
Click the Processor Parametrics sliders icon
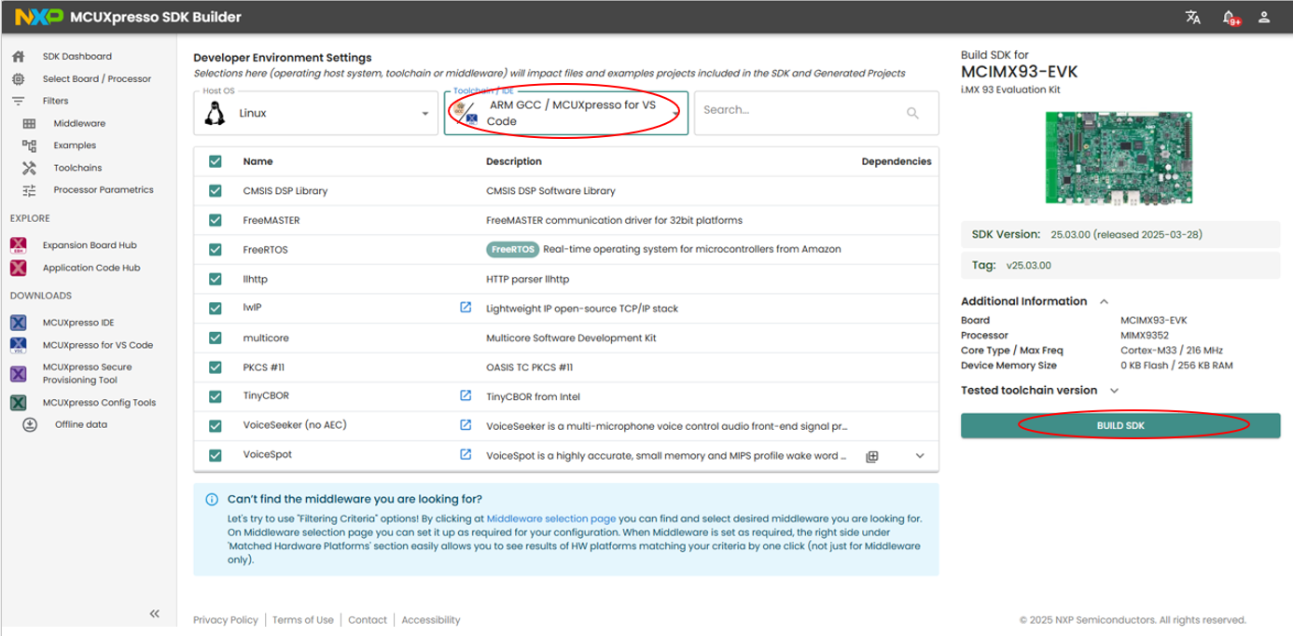coord(29,190)
